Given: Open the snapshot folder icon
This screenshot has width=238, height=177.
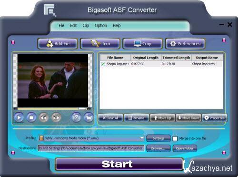Looking at the screenshot, I should point(89,118).
